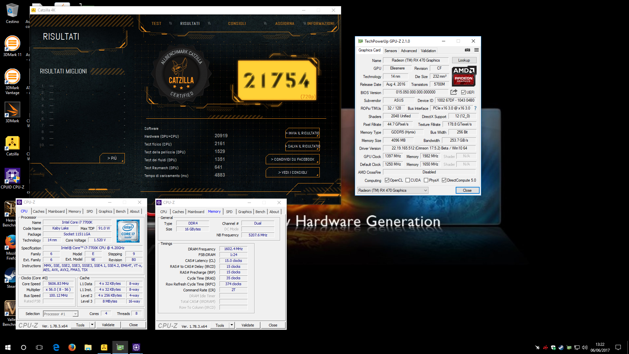Image resolution: width=629 pixels, height=354 pixels.
Task: Switch to the Validation tab in GPU-Z
Action: coord(428,51)
